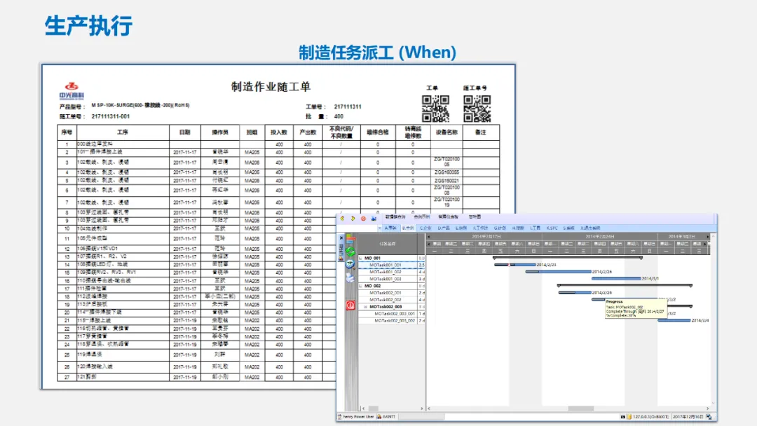Click the Gantt bar ending 2014/3/4
The width and height of the screenshot is (757, 426).
point(674,320)
